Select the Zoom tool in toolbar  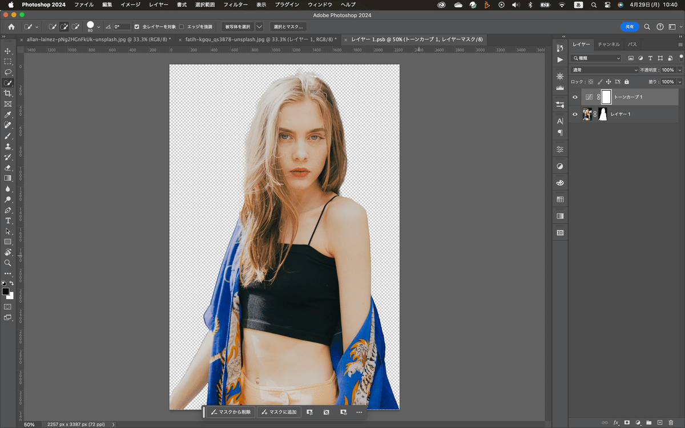coord(8,263)
